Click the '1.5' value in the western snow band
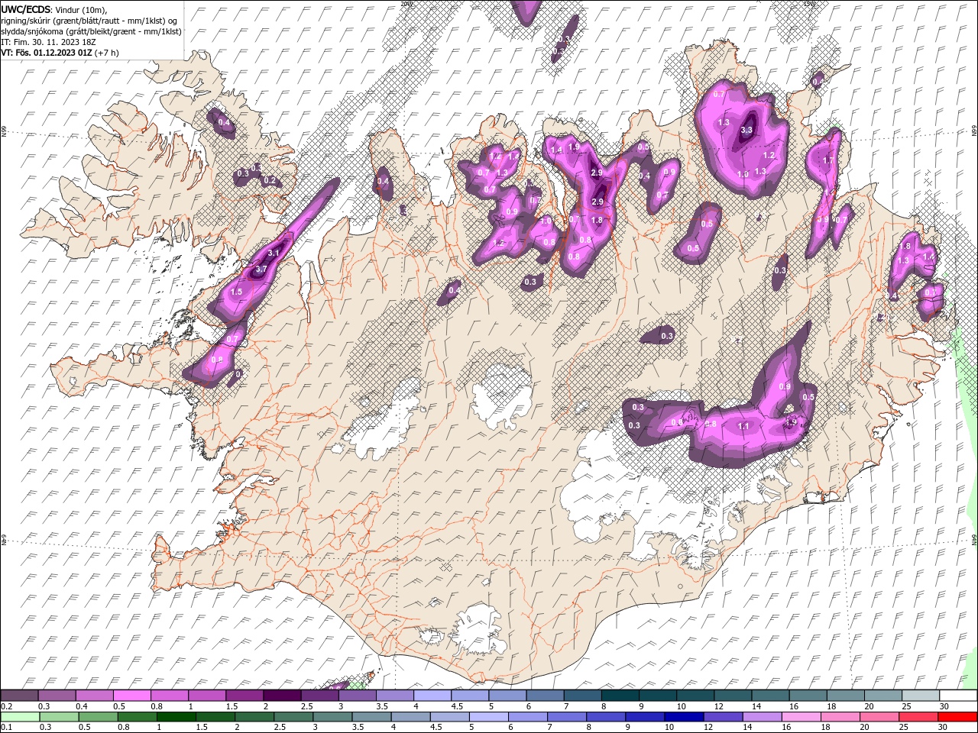 coord(236,292)
